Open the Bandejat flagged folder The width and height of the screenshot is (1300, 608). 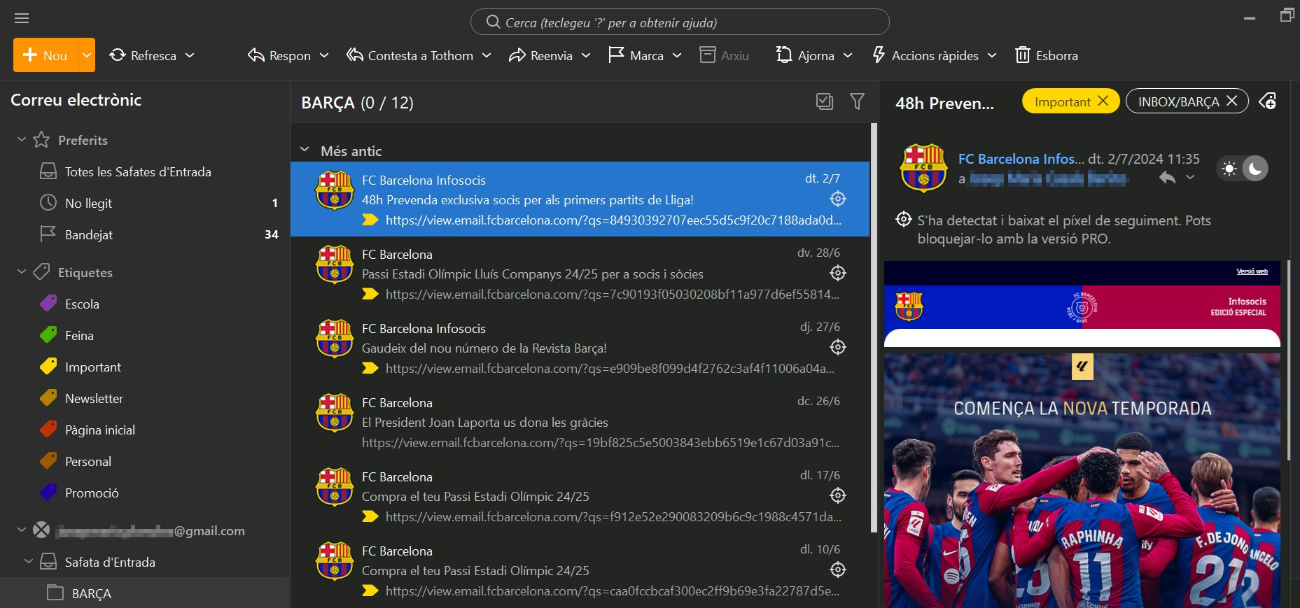click(x=89, y=235)
